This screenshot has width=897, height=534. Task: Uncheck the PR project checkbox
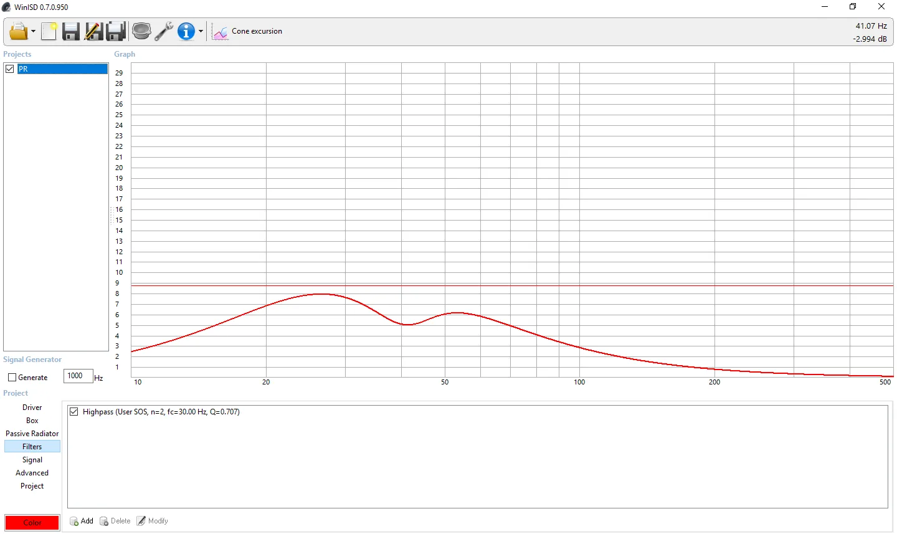pyautogui.click(x=10, y=69)
